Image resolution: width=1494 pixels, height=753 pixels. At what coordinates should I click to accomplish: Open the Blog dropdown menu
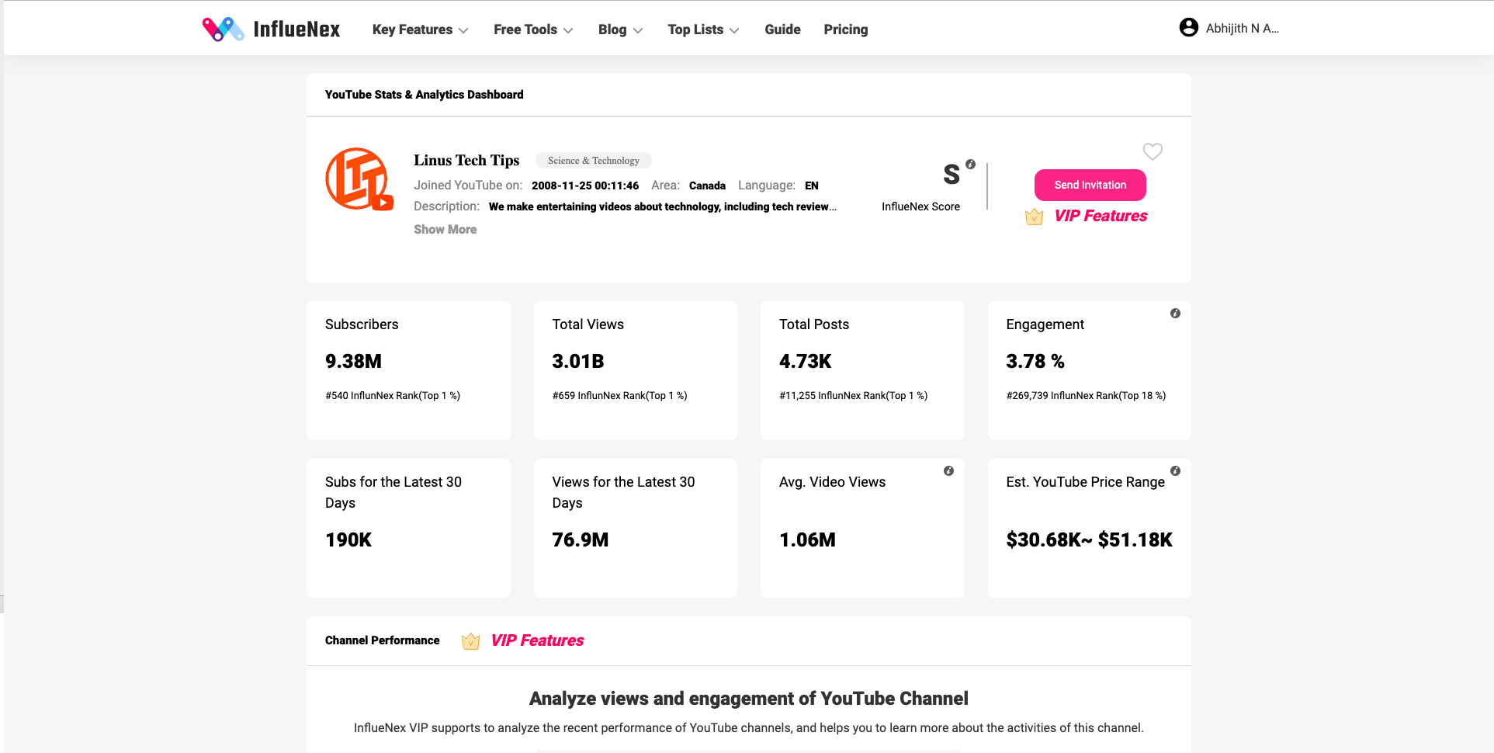(x=620, y=29)
